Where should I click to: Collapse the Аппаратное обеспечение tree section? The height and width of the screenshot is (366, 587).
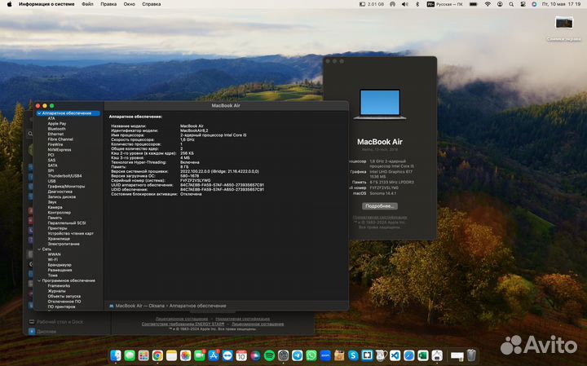pos(39,113)
